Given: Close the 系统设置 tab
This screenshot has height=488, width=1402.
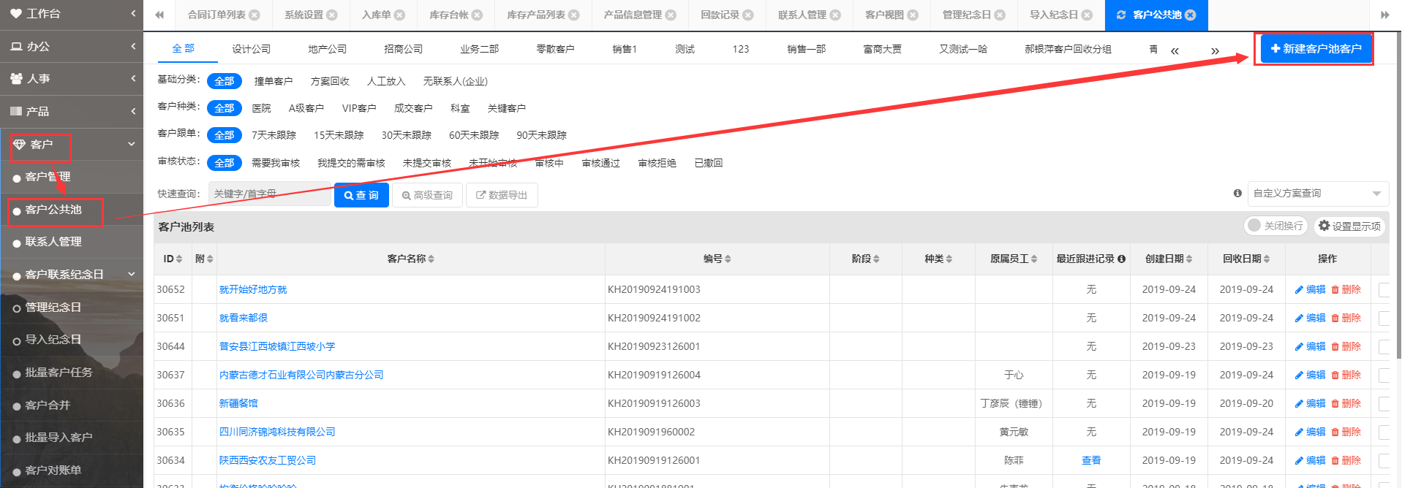Looking at the screenshot, I should click(332, 15).
